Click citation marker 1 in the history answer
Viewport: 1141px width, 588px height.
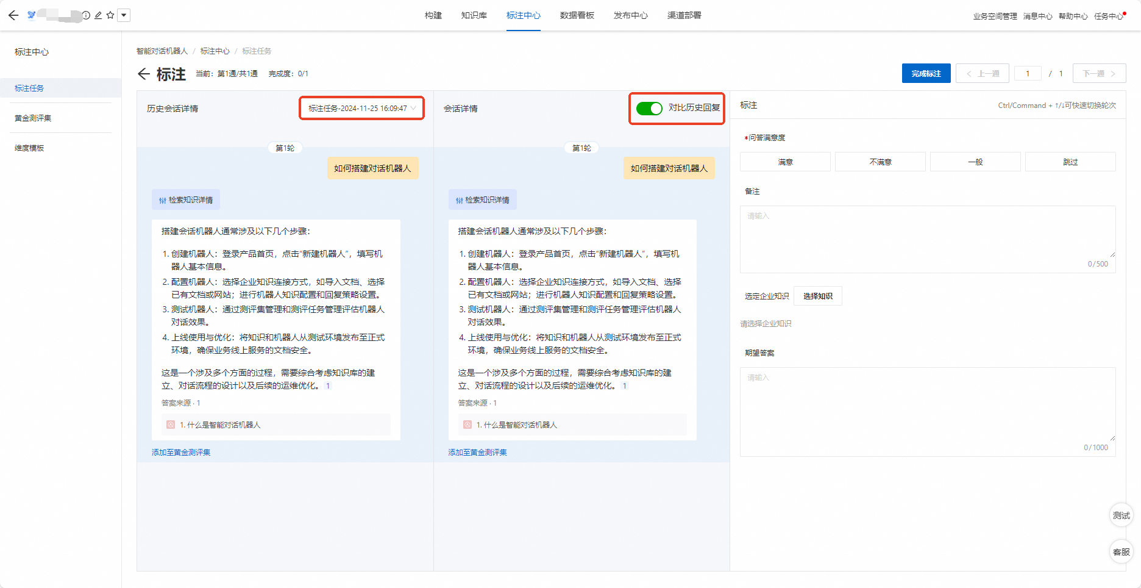coord(328,385)
